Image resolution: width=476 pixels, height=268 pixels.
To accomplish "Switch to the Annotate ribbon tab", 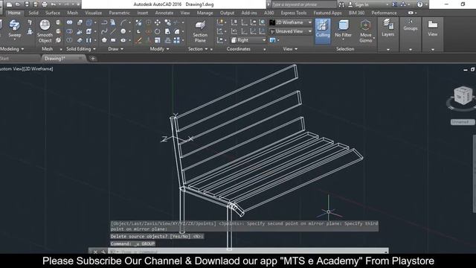I will [x=164, y=13].
